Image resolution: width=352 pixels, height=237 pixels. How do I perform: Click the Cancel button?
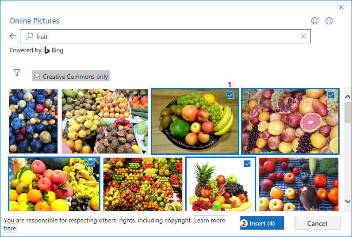coord(317,223)
